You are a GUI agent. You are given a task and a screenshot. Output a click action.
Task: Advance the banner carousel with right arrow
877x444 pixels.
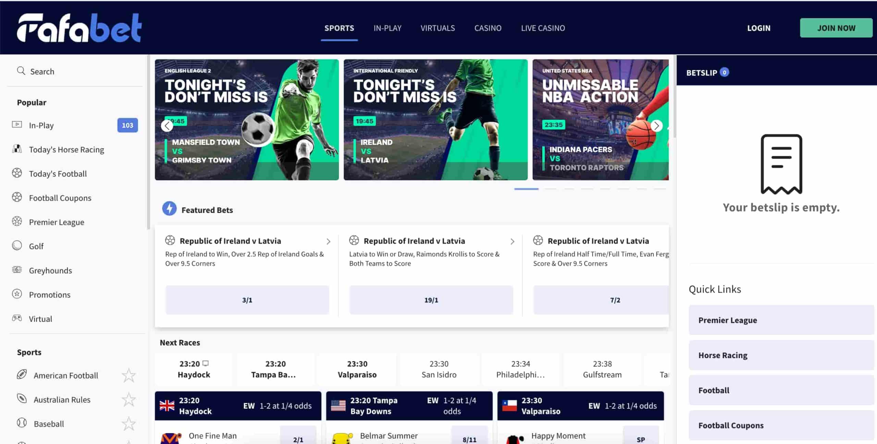pos(656,126)
